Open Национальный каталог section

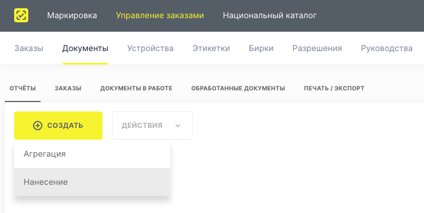270,15
